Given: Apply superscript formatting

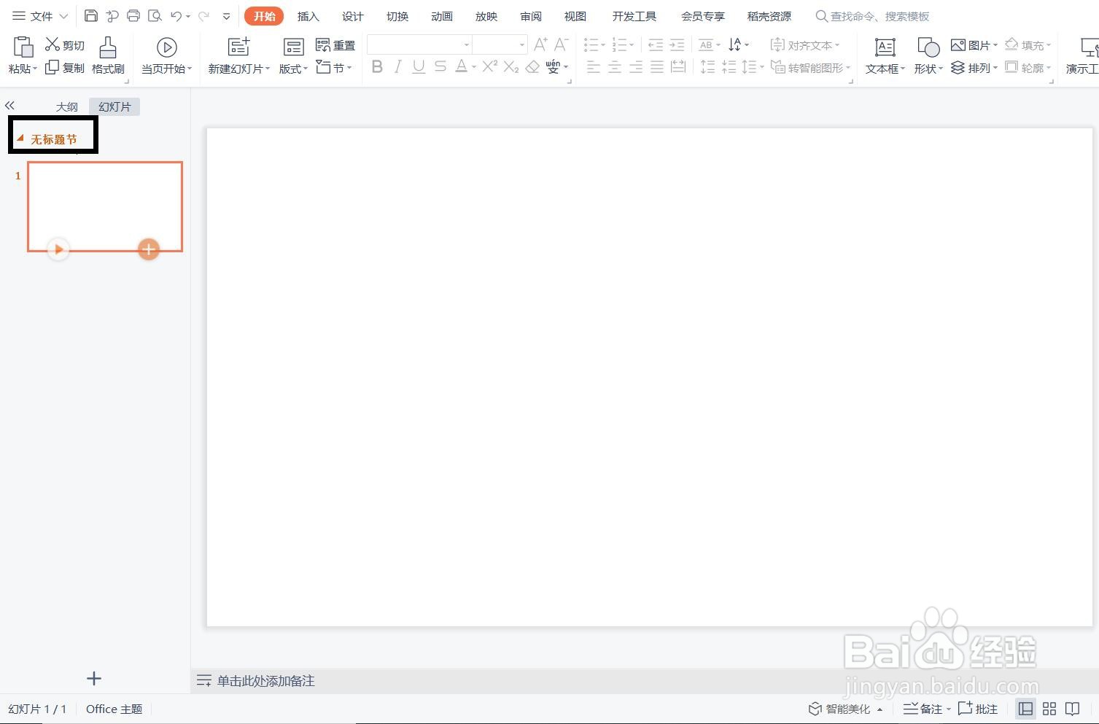Looking at the screenshot, I should (490, 67).
